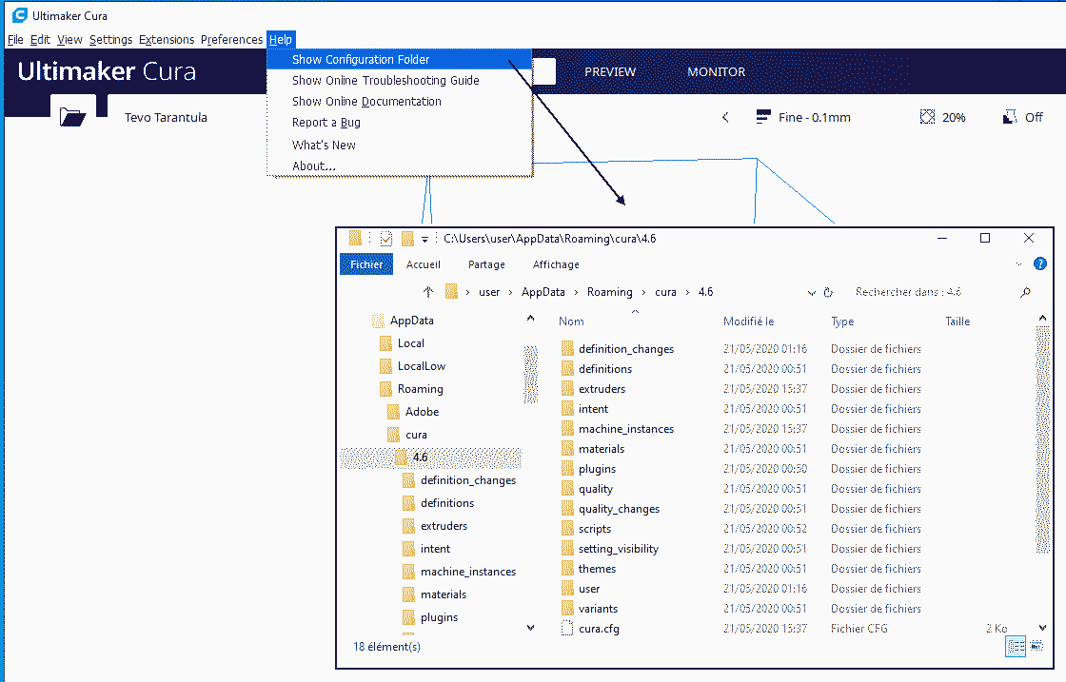Expand the ribbon with the chevron

pyautogui.click(x=1018, y=264)
